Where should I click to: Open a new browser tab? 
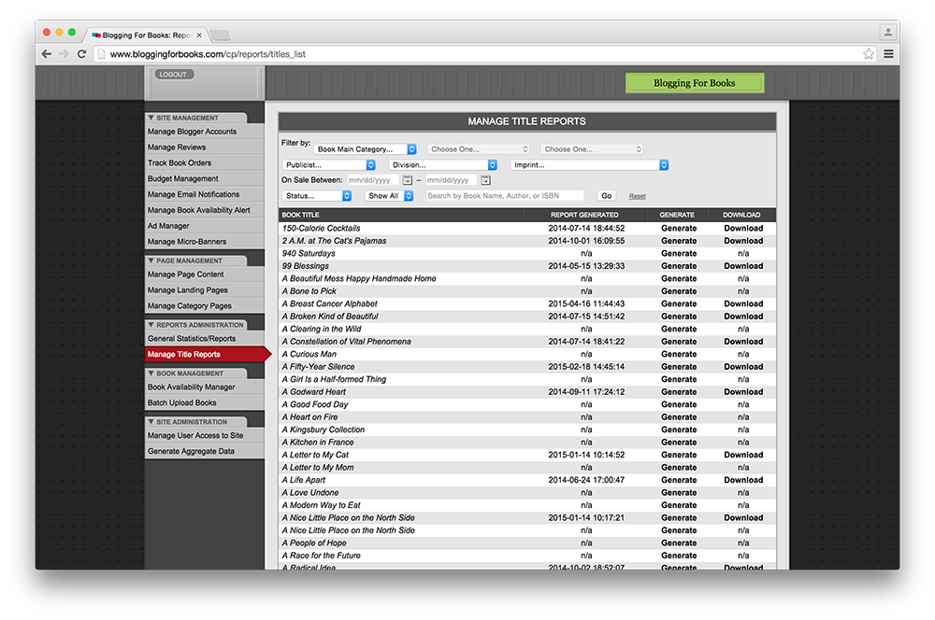pyautogui.click(x=220, y=35)
